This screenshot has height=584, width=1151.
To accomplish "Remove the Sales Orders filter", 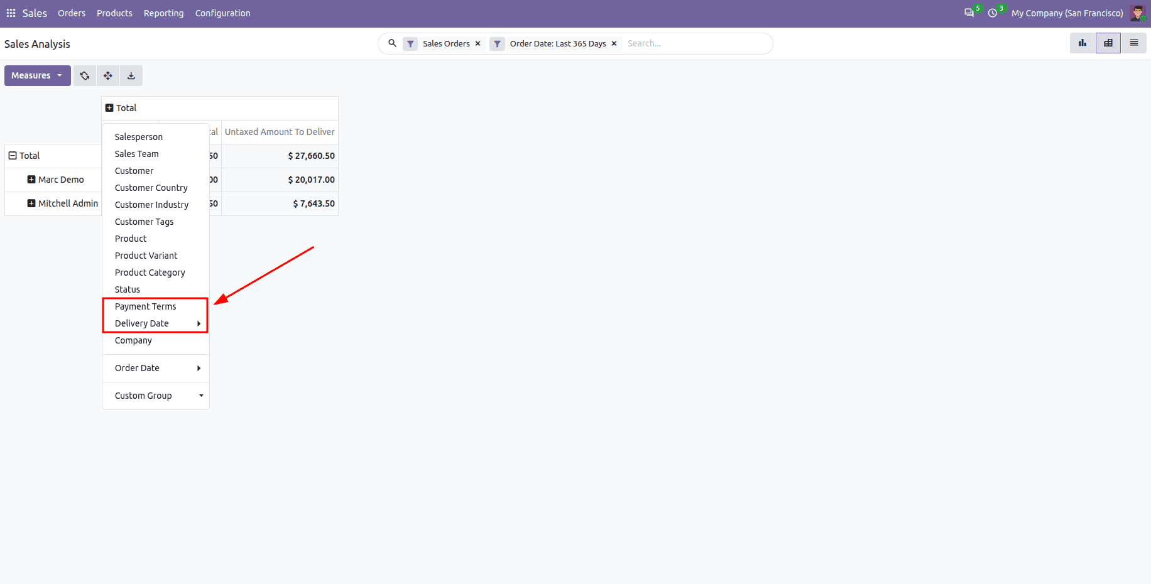I will click(477, 44).
